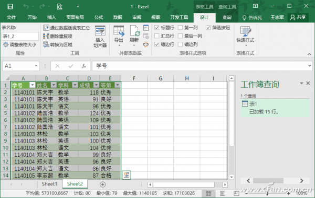
Task: Click 转换为区域 (Convert to Range)
Action: pyautogui.click(x=58, y=44)
